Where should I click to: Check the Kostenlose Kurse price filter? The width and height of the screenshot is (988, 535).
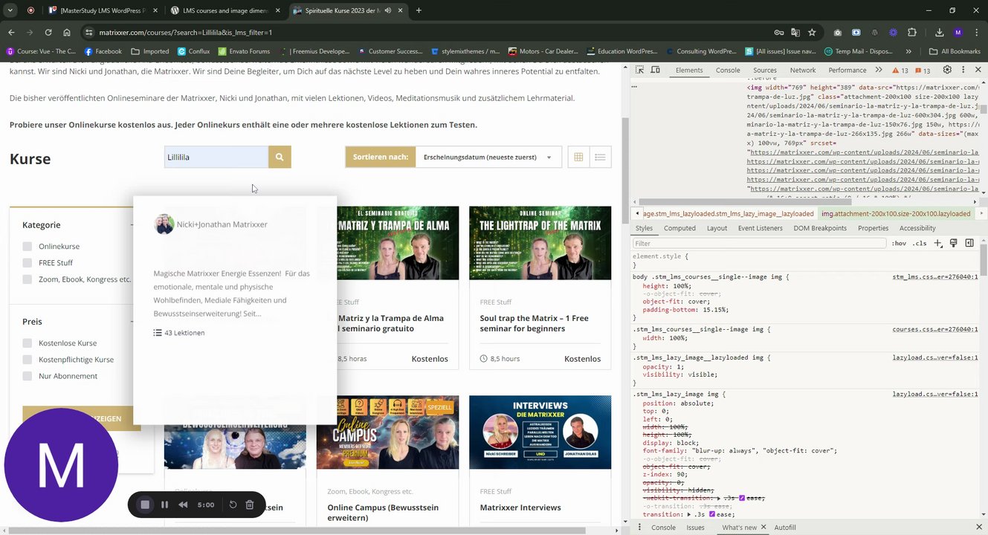pyautogui.click(x=28, y=343)
